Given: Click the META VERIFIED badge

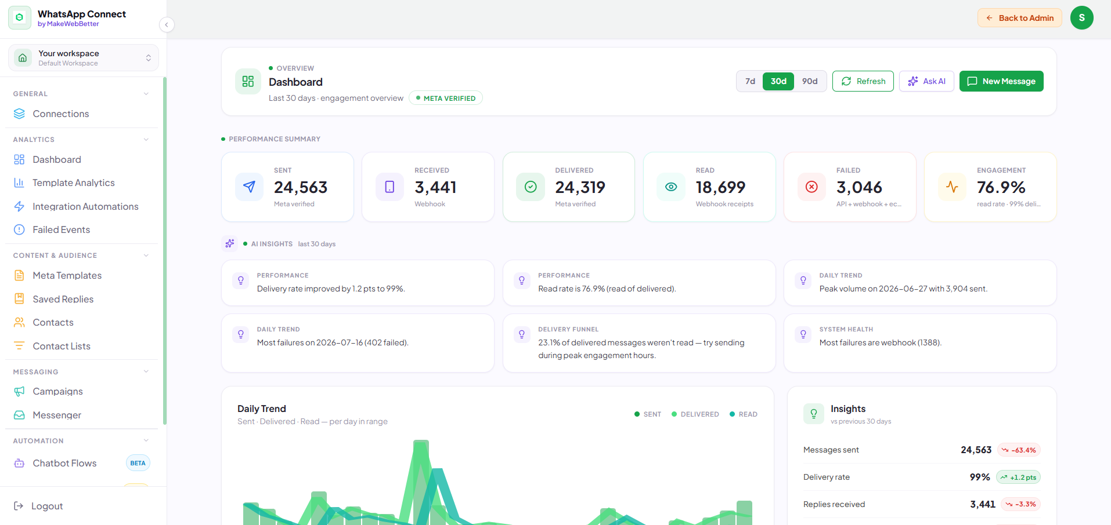Looking at the screenshot, I should pos(446,98).
